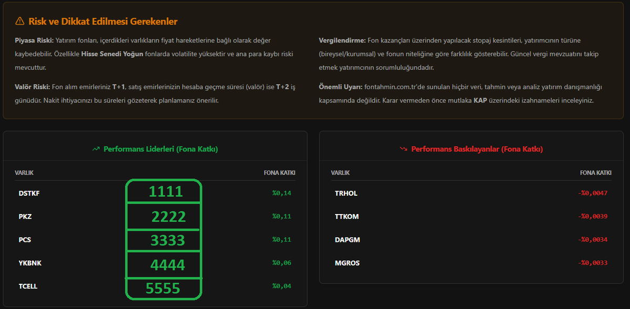
Task: Click the %0,06 contribution value for YKBNK
Action: coord(281,263)
